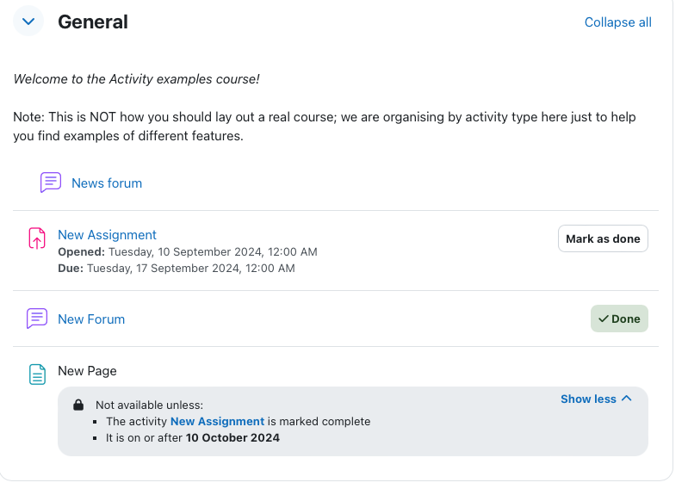Click the purple New Forum icon
Image resolution: width=688 pixels, height=495 pixels.
coord(37,319)
